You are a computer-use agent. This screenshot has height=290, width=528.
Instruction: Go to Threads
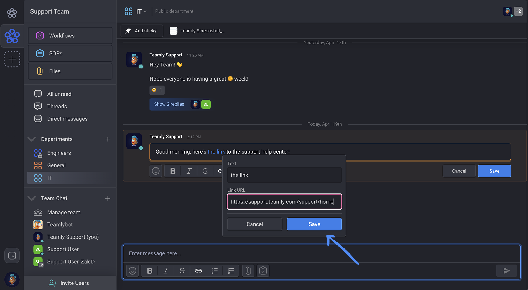pos(57,106)
